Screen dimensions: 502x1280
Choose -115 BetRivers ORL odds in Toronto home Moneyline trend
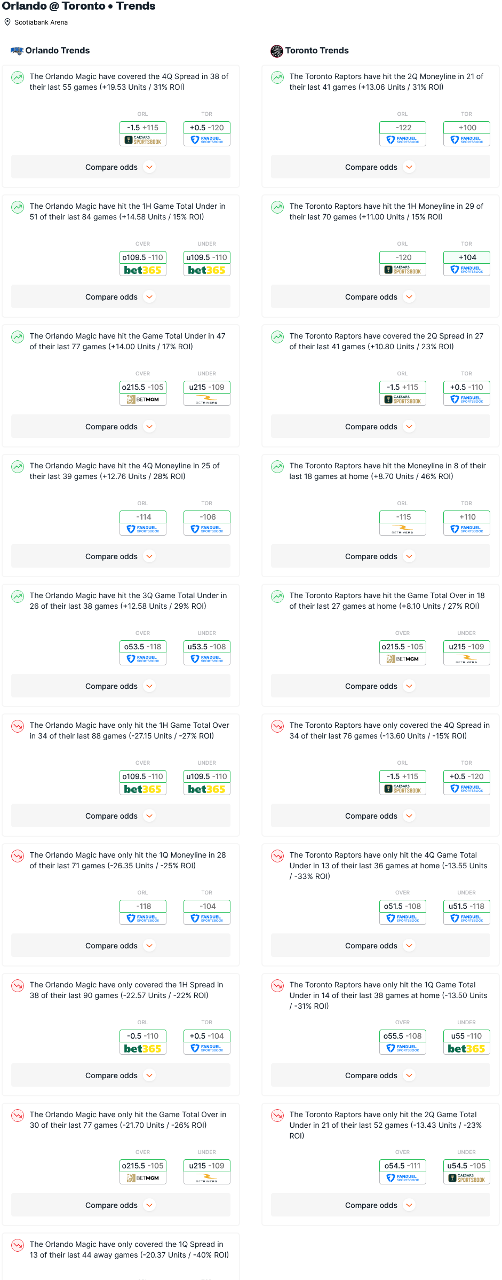tap(403, 523)
